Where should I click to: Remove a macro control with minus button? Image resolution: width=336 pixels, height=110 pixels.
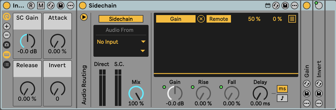[7, 35]
